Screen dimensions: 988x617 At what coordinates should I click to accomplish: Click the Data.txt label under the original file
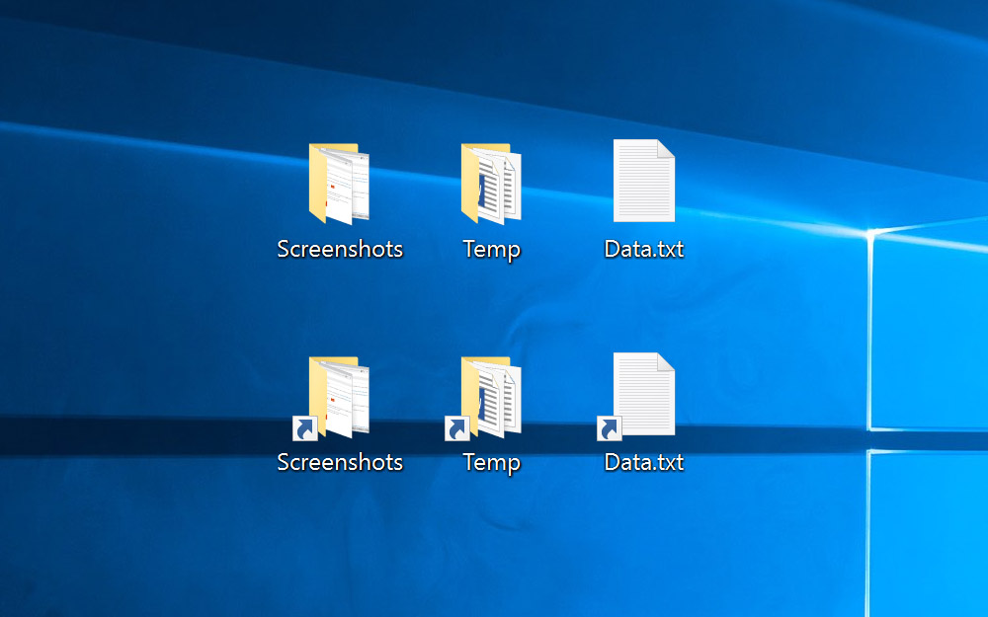(x=644, y=249)
